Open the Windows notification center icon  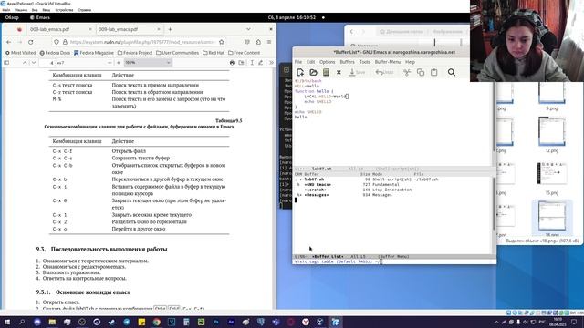574,322
